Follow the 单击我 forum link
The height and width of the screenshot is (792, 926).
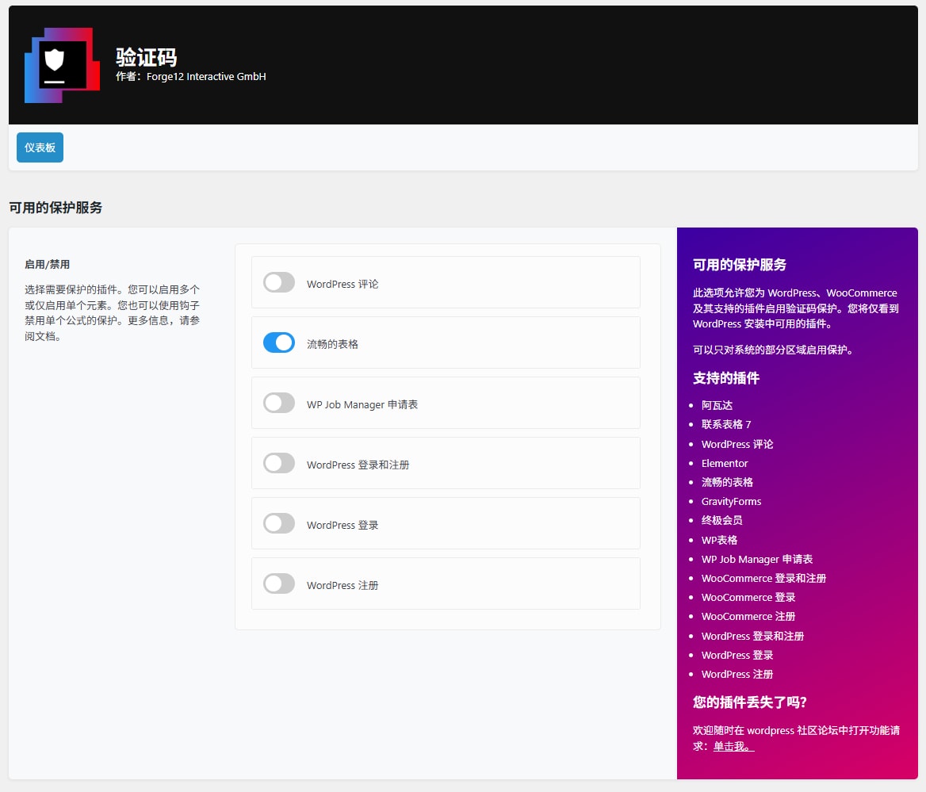[x=731, y=746]
